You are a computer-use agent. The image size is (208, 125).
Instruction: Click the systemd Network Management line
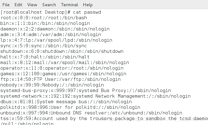[95, 96]
